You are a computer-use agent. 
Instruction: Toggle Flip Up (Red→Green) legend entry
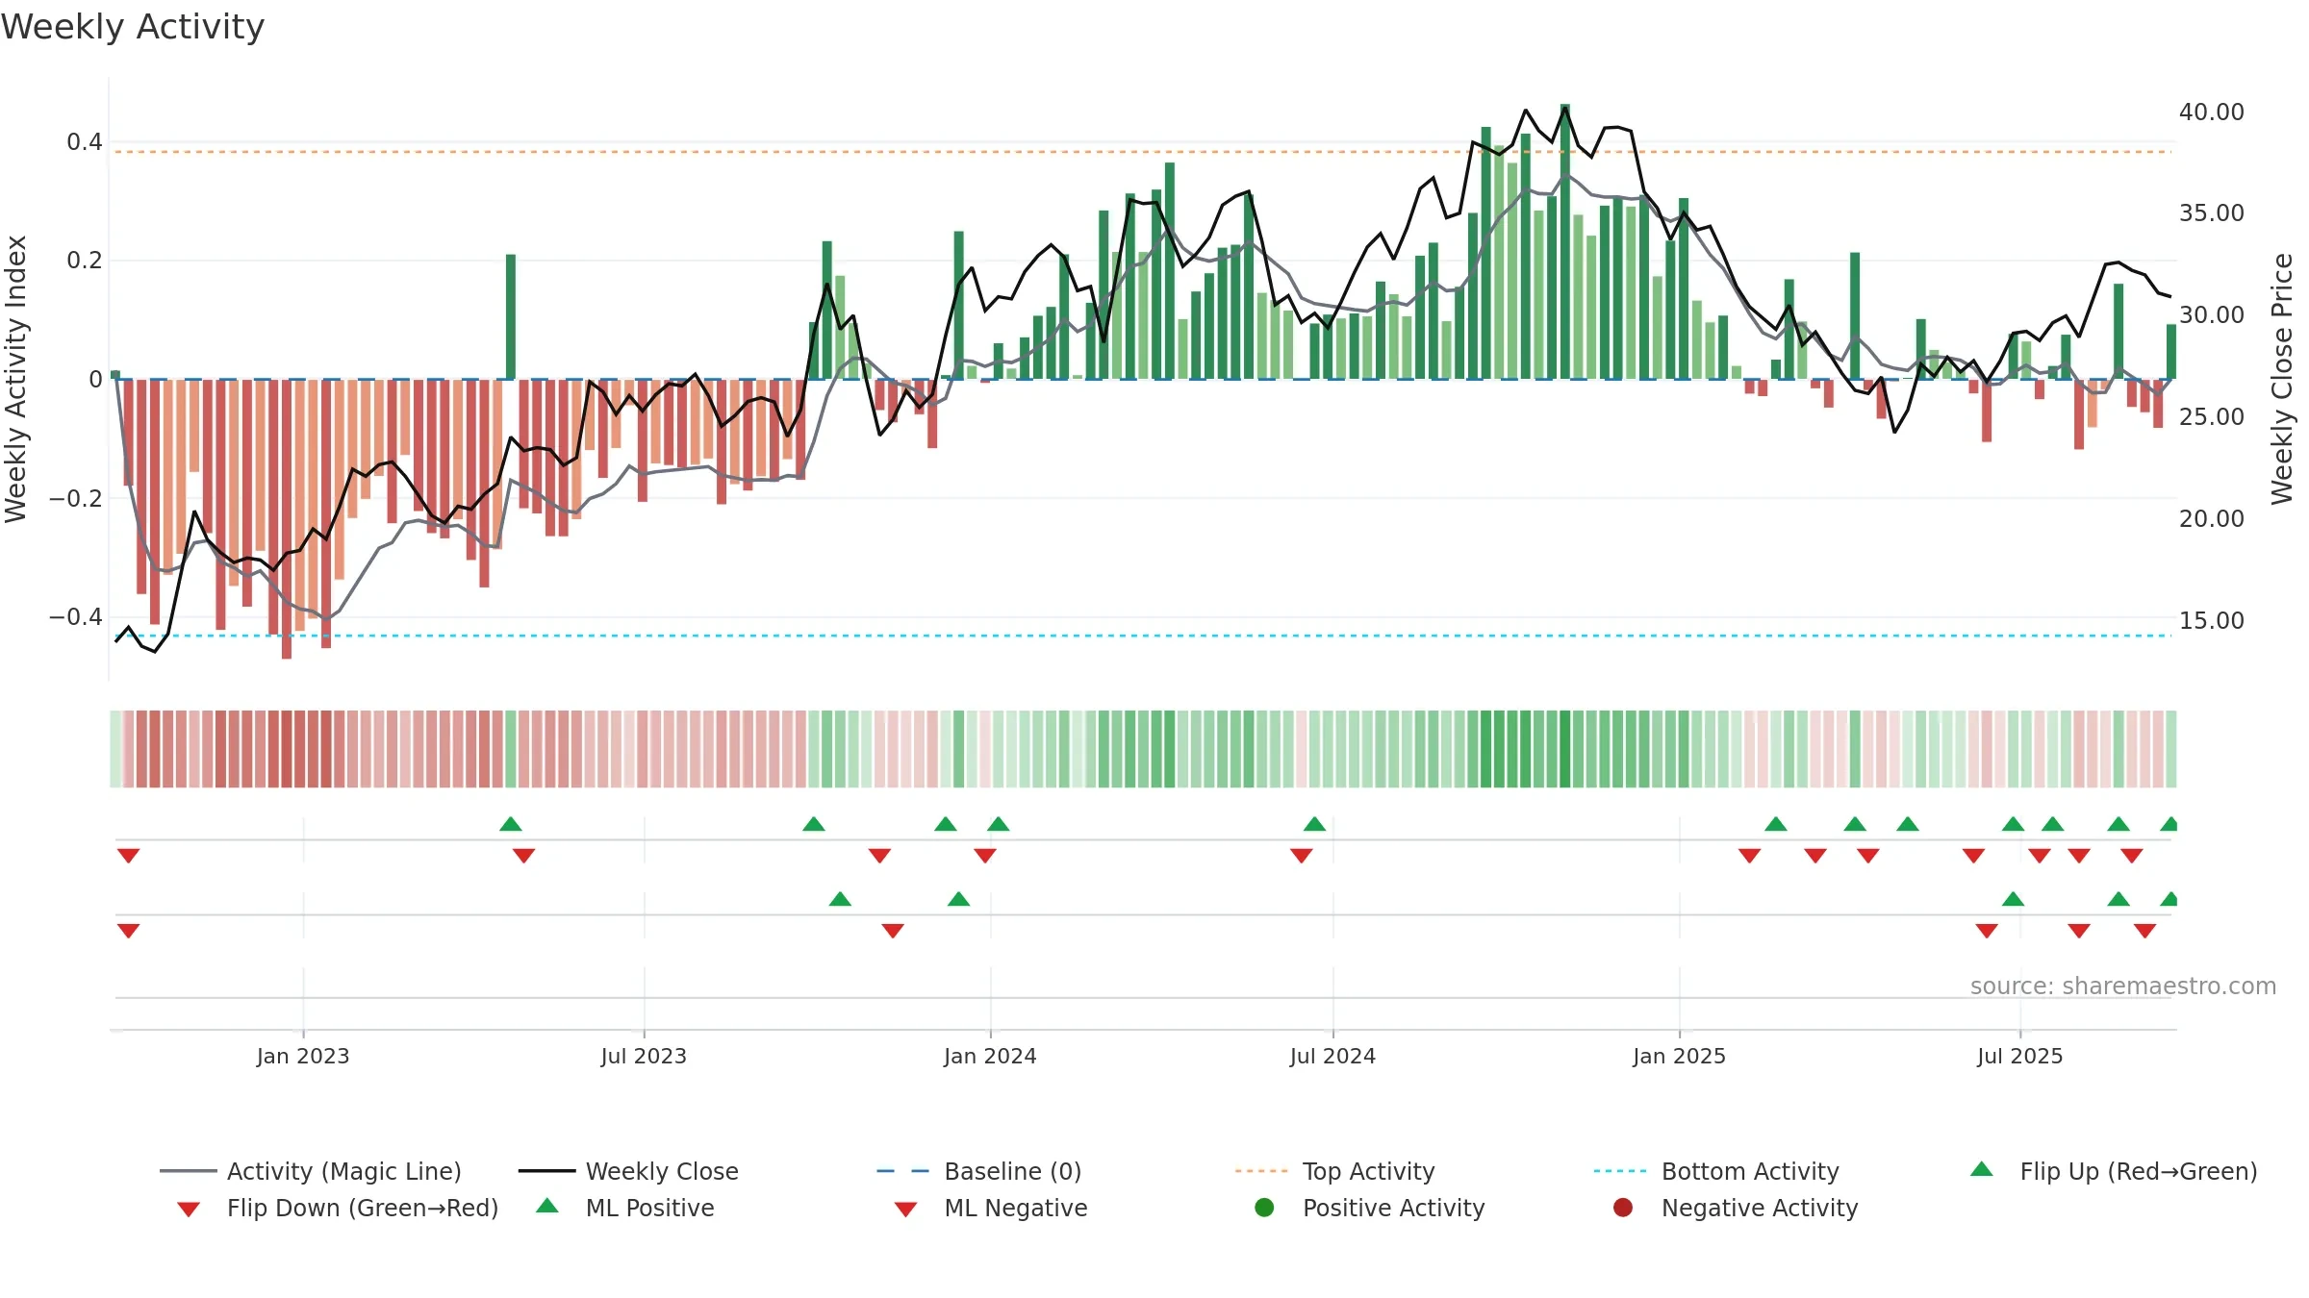pos(2113,1171)
